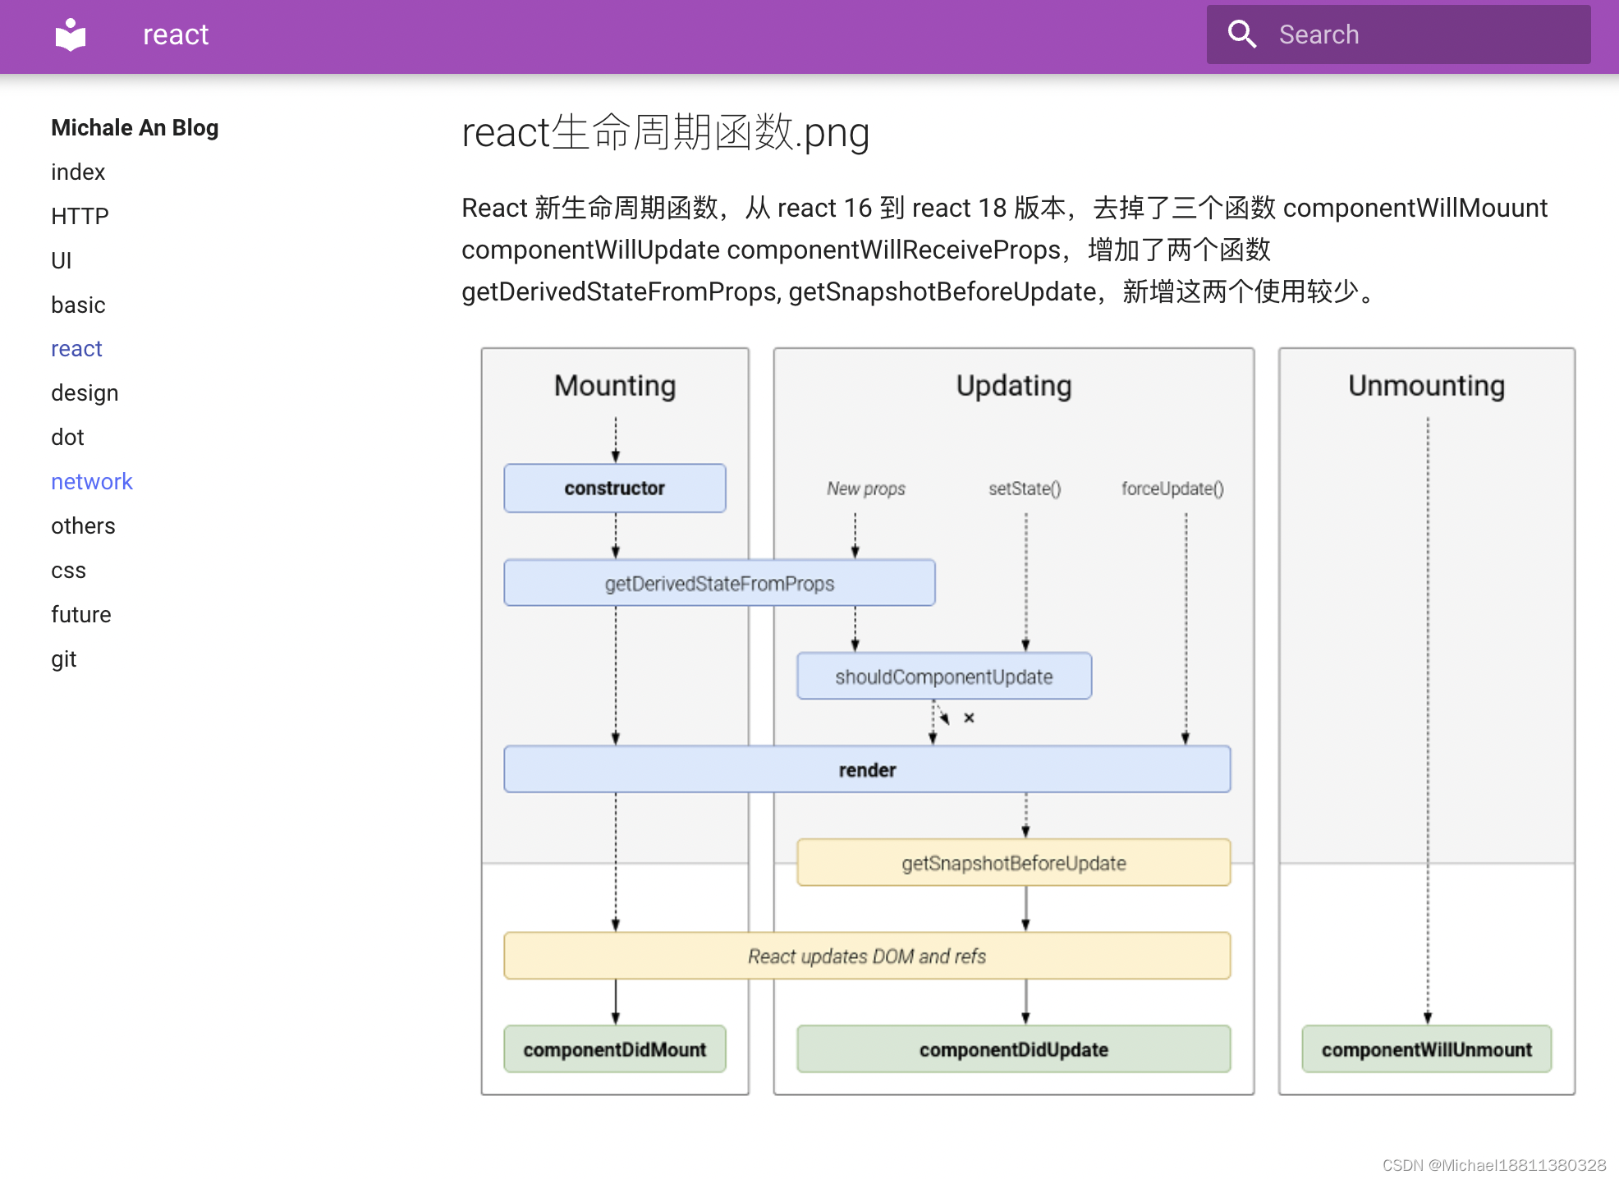Click the book/logo icon top left
The width and height of the screenshot is (1619, 1179).
[71, 34]
